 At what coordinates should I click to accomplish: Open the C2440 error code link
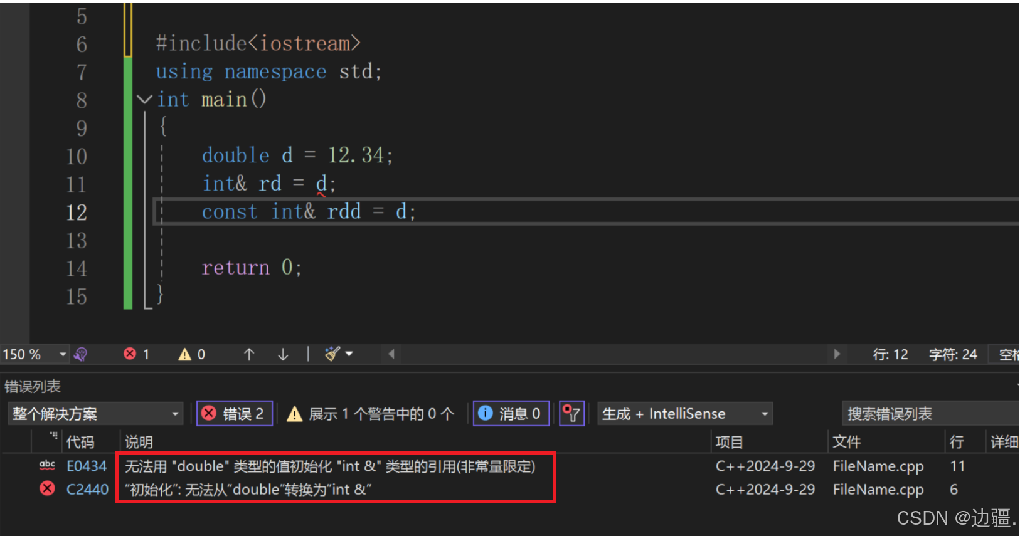tap(87, 490)
